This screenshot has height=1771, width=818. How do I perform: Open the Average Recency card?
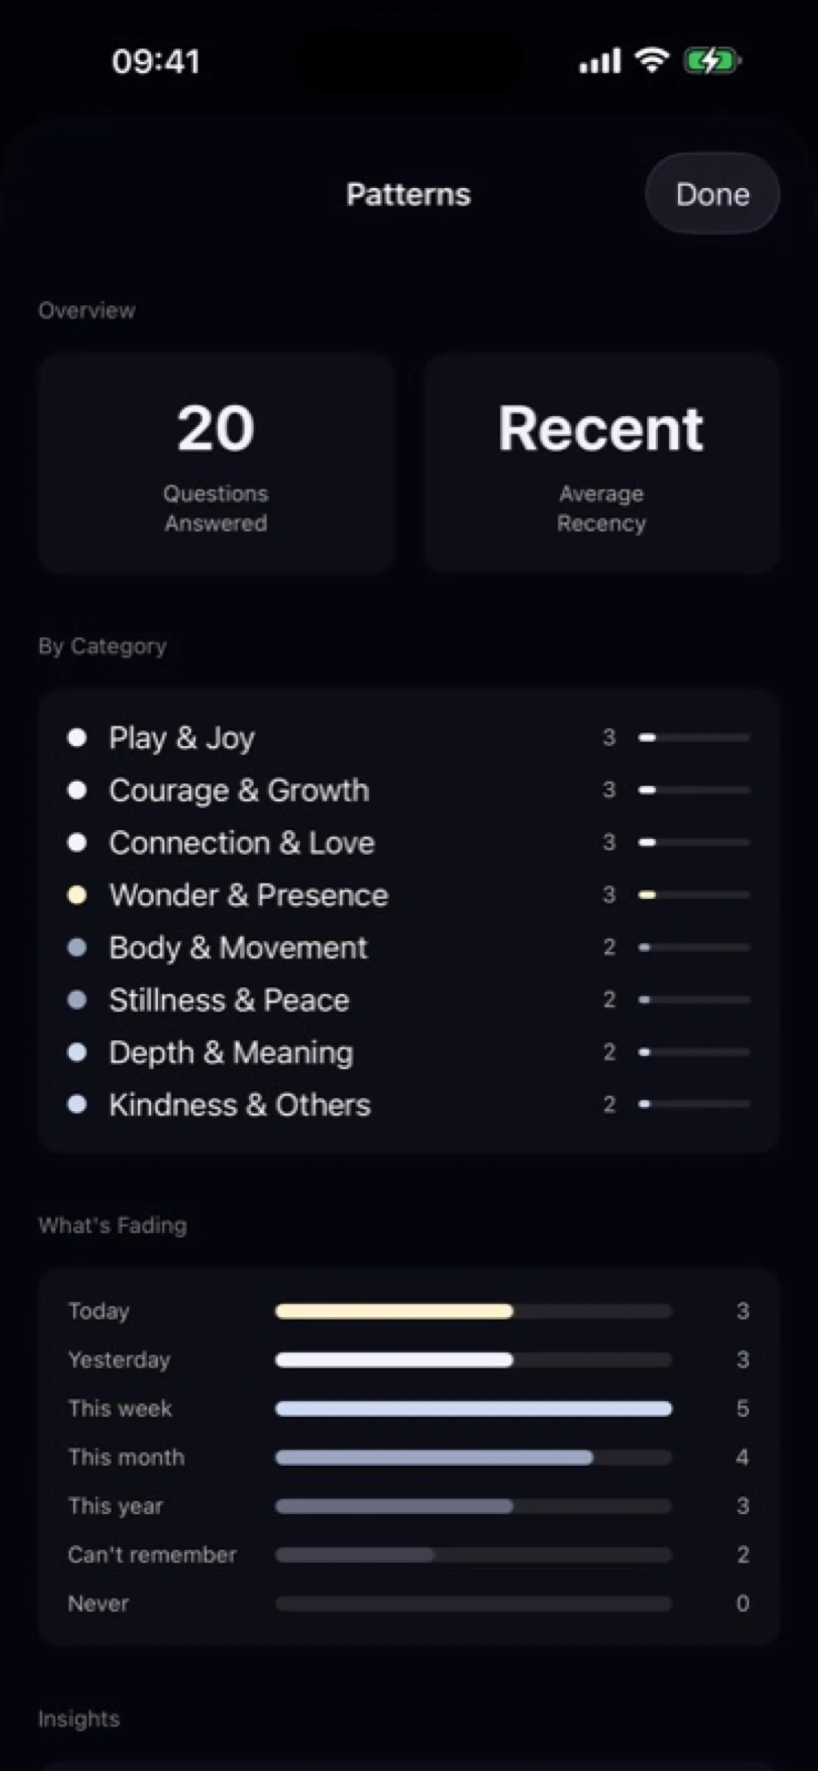[x=601, y=462]
